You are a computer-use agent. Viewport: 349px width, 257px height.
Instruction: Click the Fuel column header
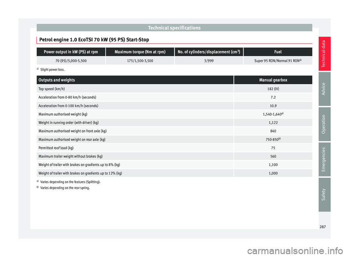click(x=278, y=52)
